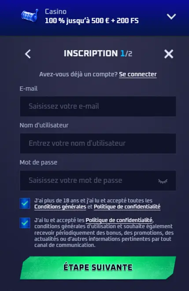
Task: Click the age confirmation label text
Action: 97,204
